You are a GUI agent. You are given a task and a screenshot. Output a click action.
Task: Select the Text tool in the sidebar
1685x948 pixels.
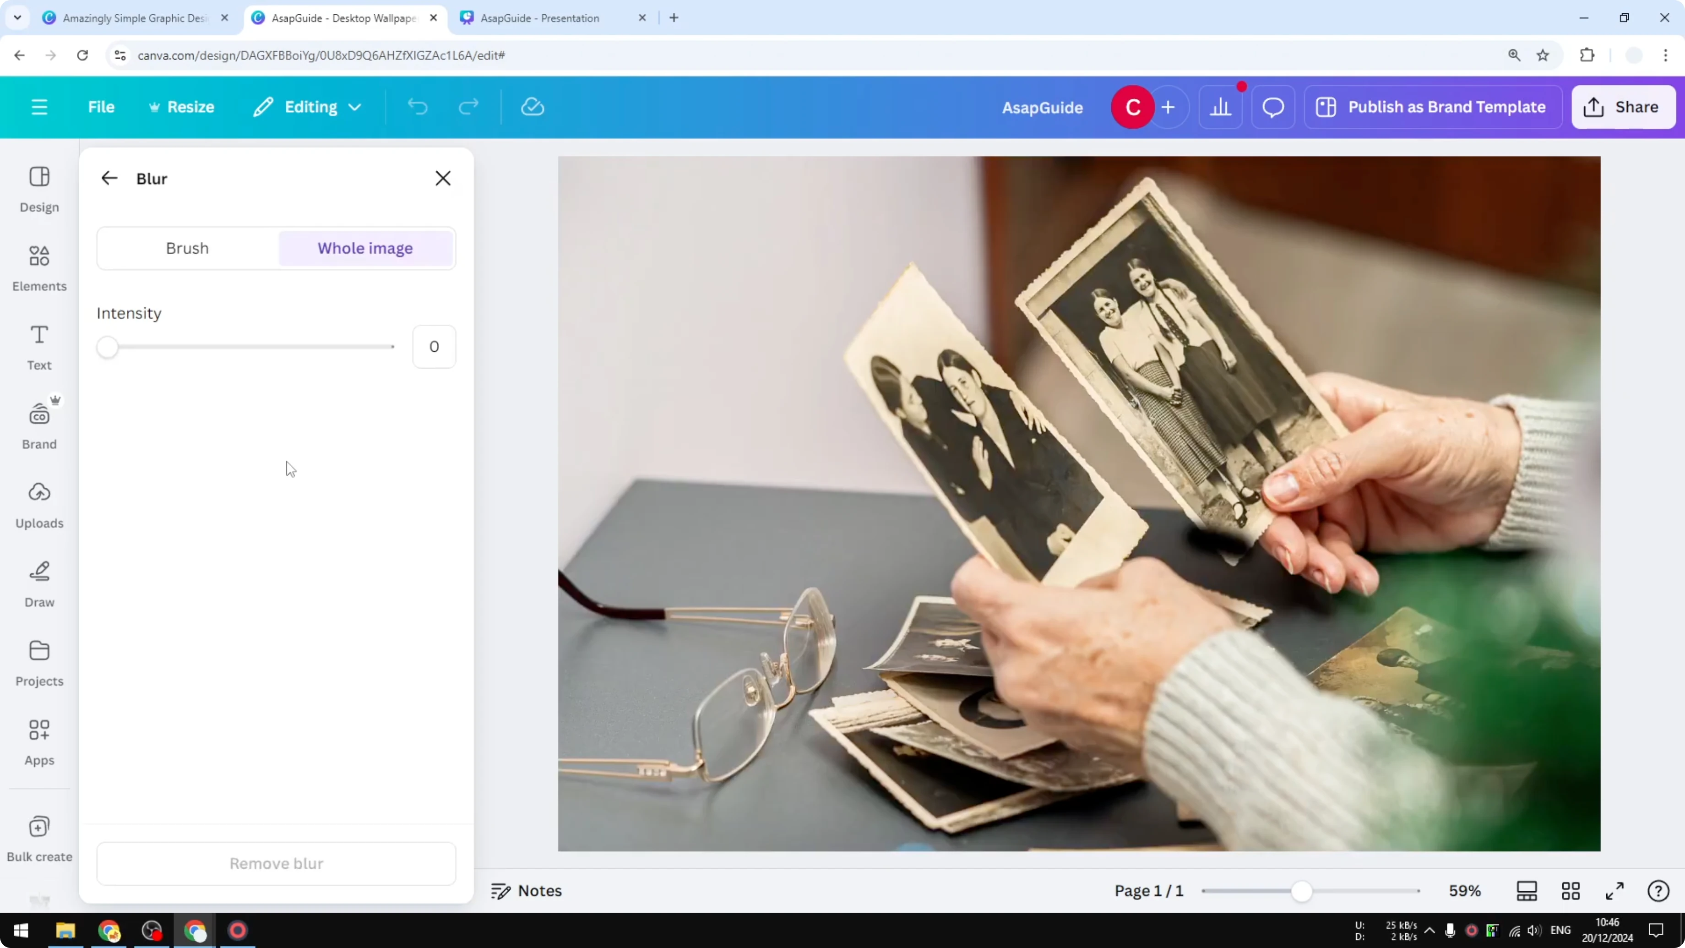tap(38, 347)
